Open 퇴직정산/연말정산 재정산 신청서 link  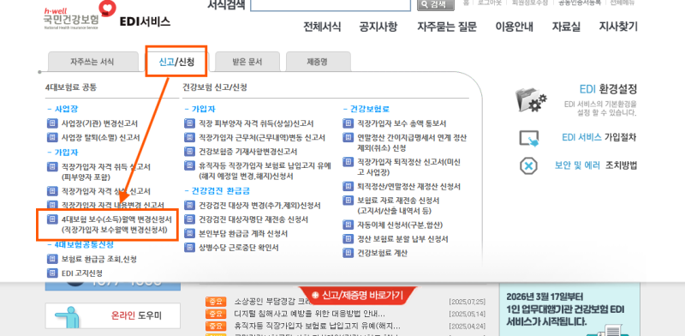click(408, 187)
